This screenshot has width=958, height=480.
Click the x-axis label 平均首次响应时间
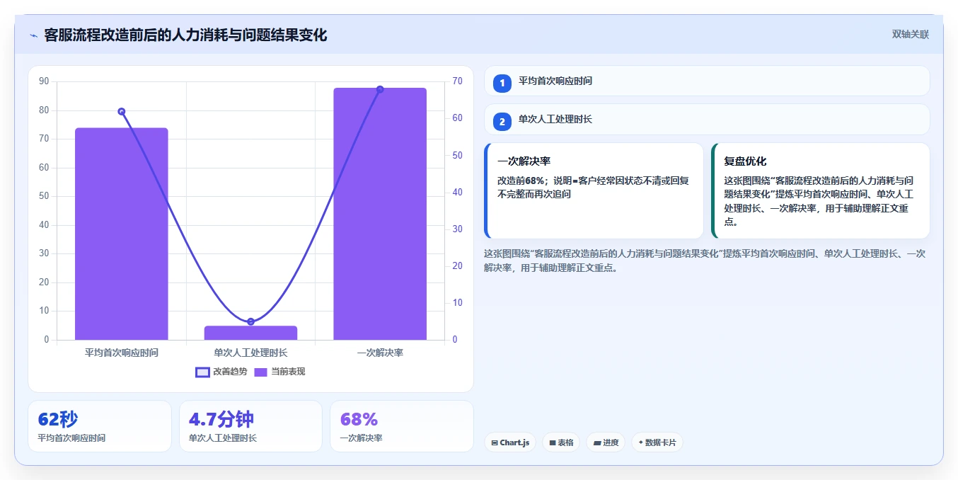pyautogui.click(x=122, y=352)
